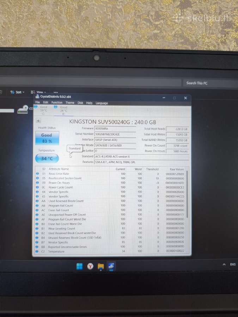
Task: Click the ENG language indicator
Action: click(233, 264)
